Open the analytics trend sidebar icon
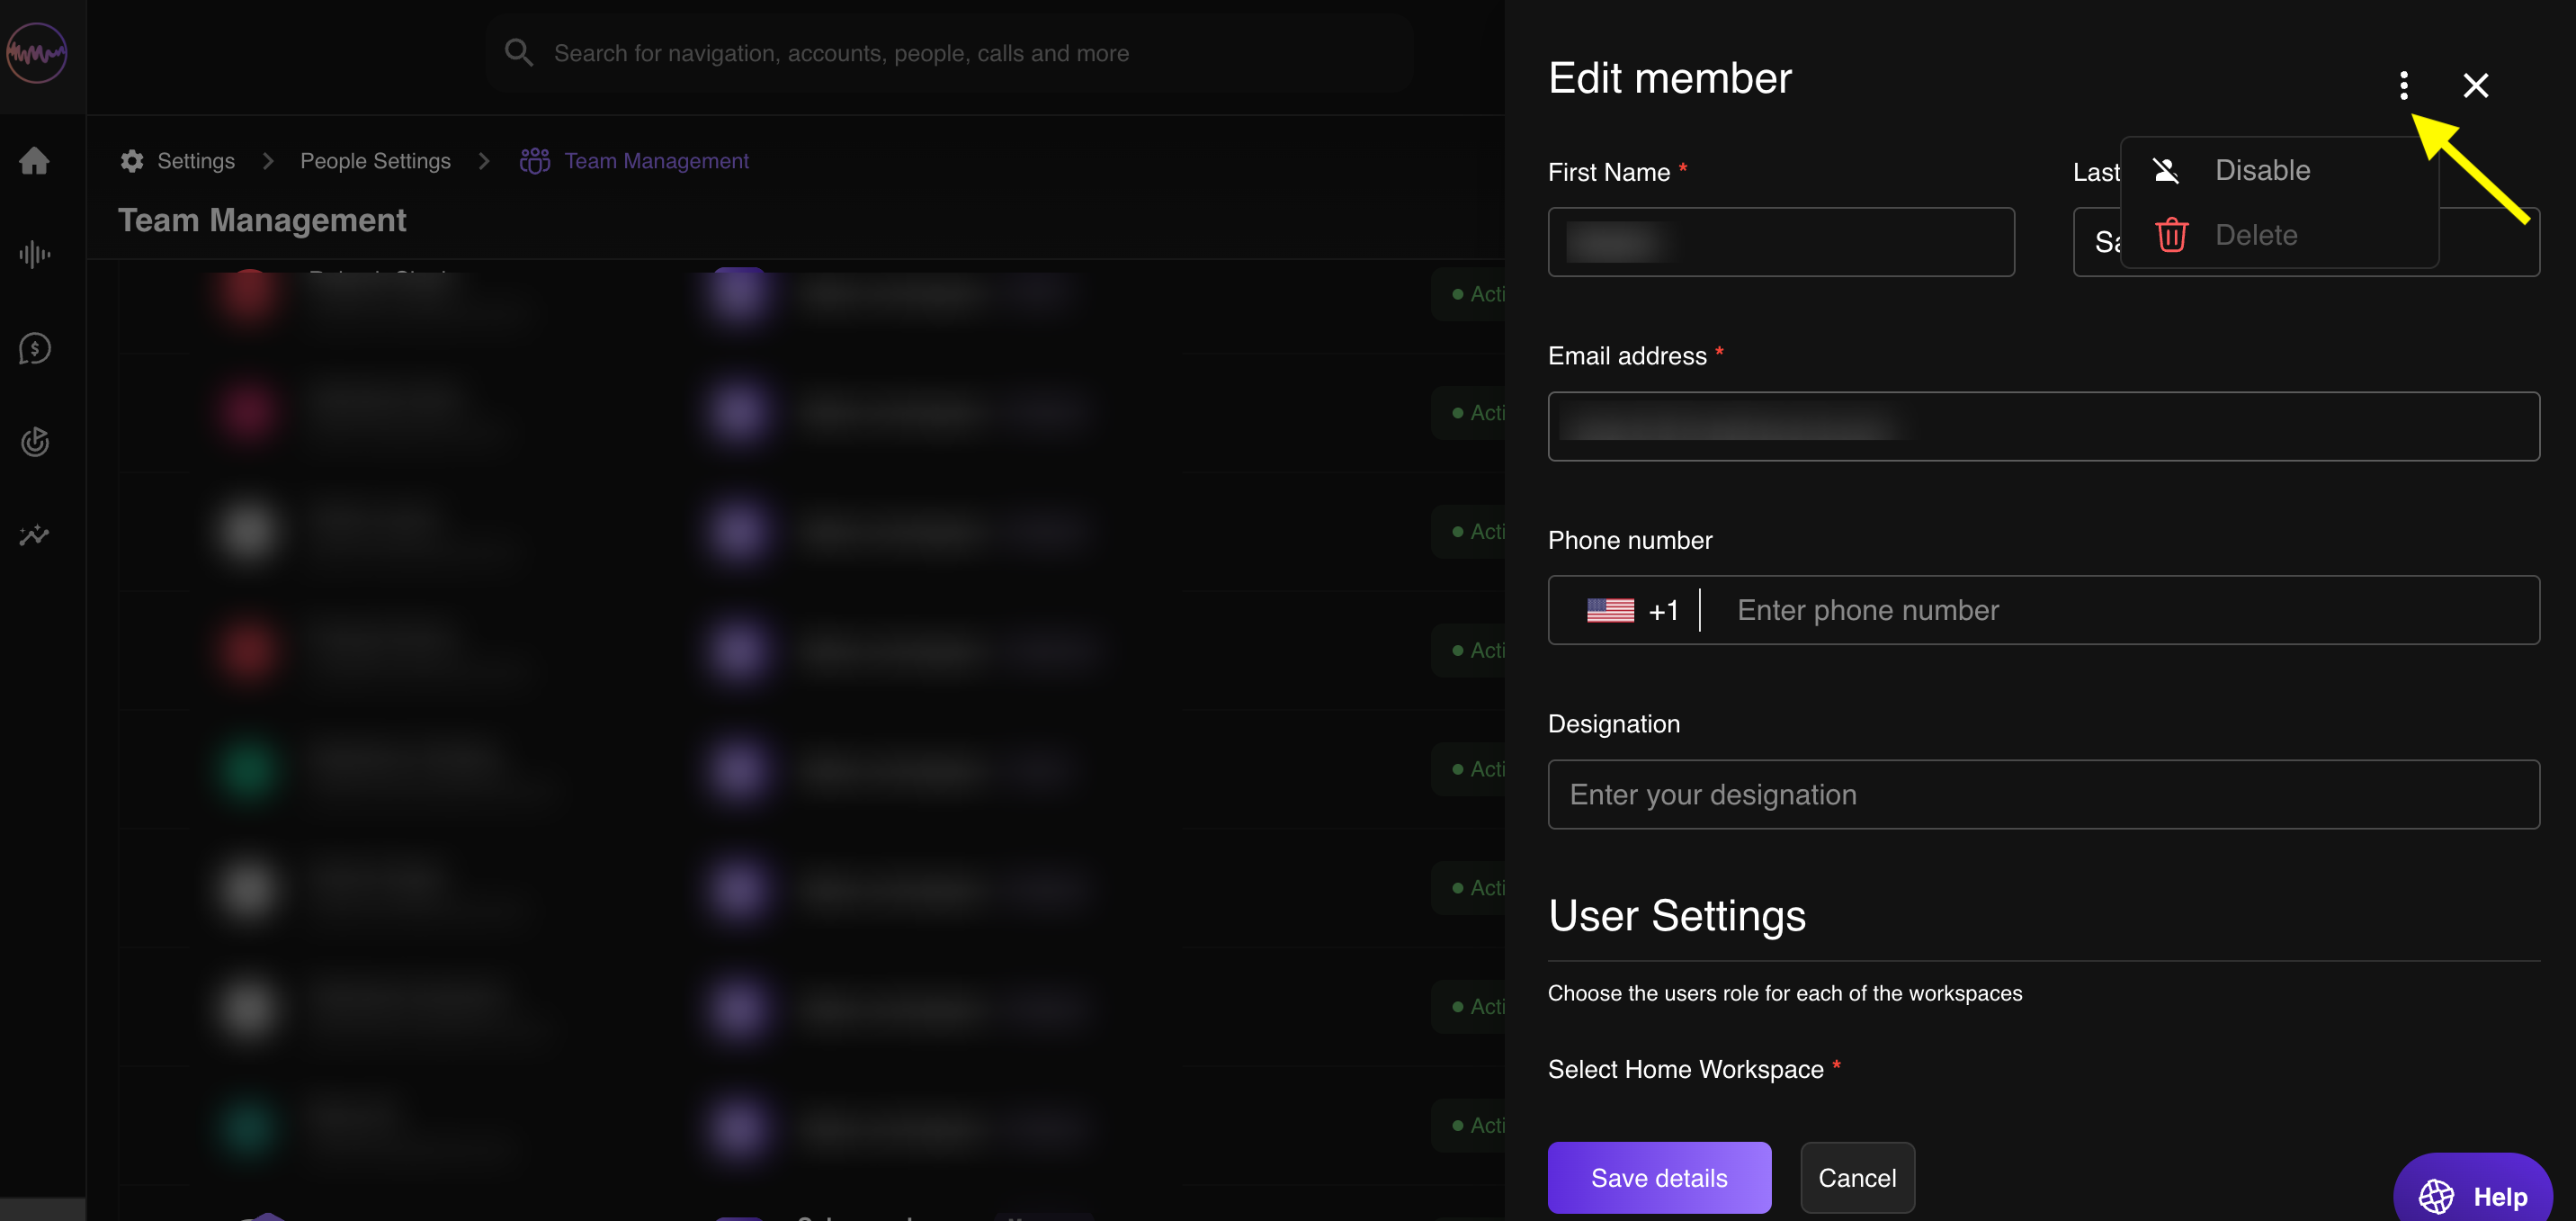This screenshot has height=1221, width=2576. point(35,535)
